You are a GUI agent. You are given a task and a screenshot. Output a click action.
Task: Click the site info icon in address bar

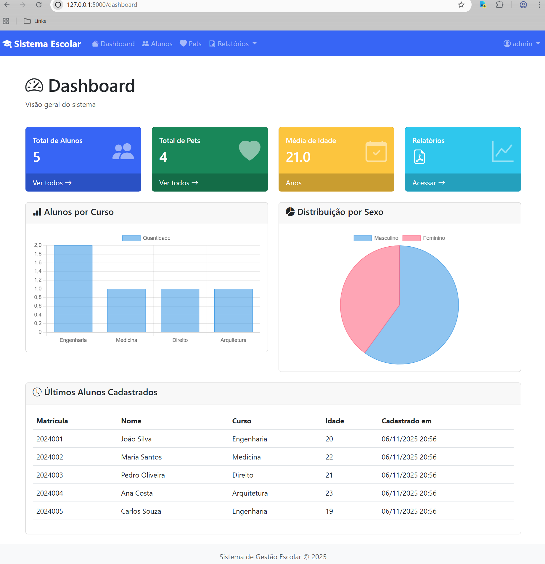(x=58, y=5)
